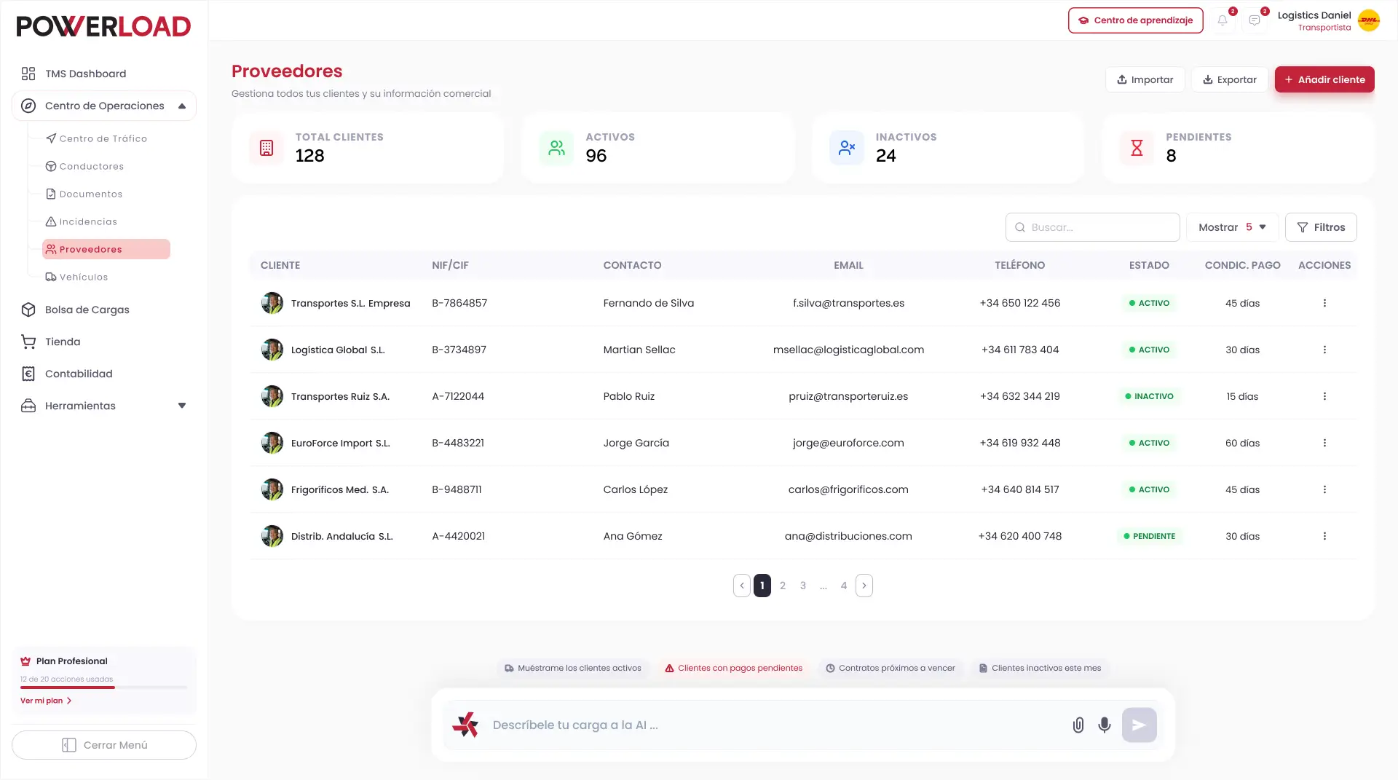Send the AI message
Viewport: 1398px width, 780px height.
(x=1140, y=725)
